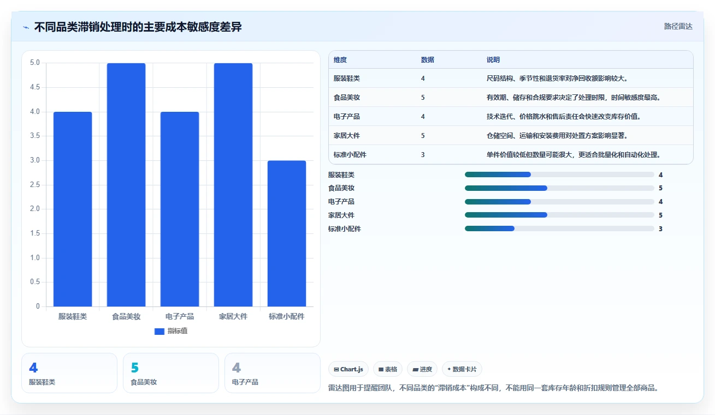715x415 pixels.
Task: Click the 说明 column header
Action: tap(493, 60)
